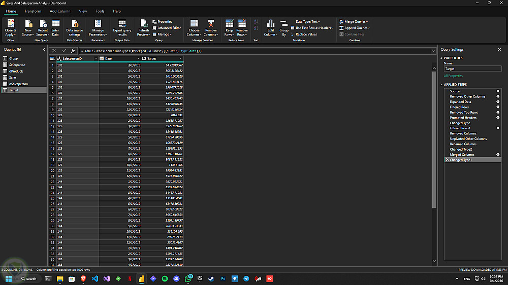
Task: Open Data source settings
Action: pyautogui.click(x=75, y=25)
